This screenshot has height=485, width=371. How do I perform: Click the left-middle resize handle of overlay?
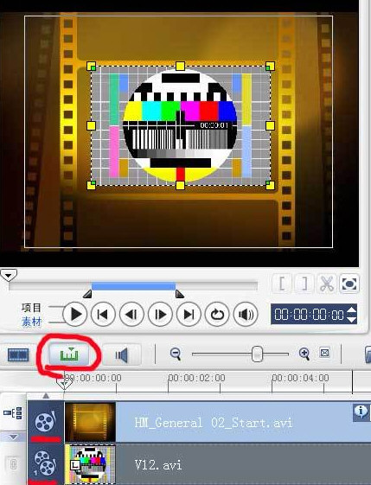click(91, 125)
